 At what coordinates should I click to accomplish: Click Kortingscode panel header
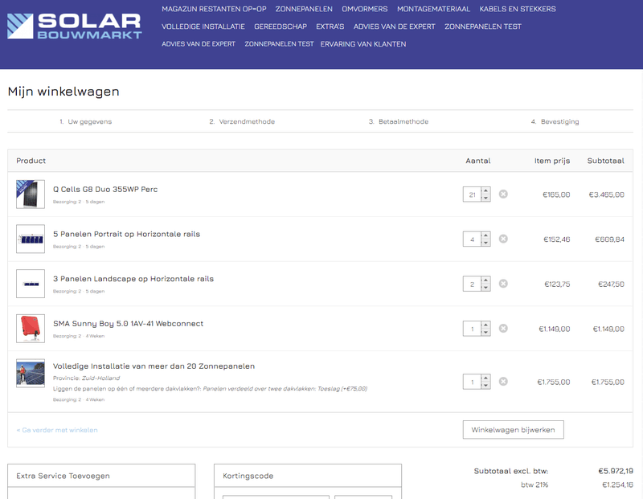click(x=308, y=476)
